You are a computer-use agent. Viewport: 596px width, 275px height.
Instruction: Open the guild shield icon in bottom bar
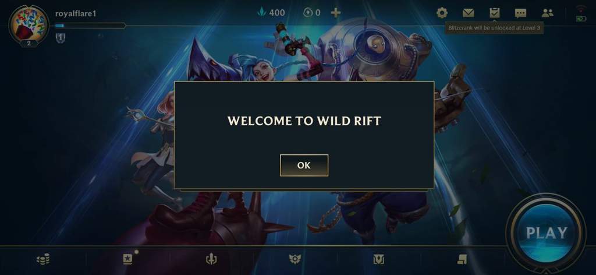tap(378, 259)
